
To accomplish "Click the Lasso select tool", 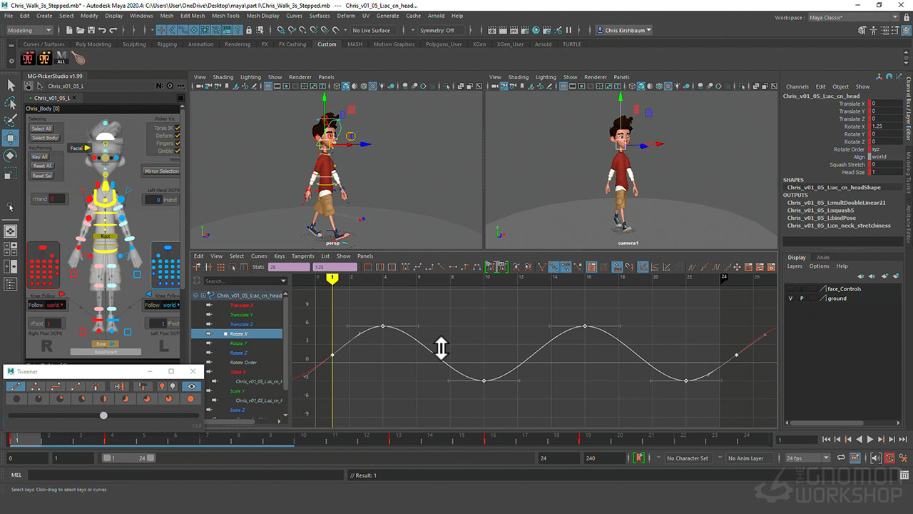I will (11, 102).
